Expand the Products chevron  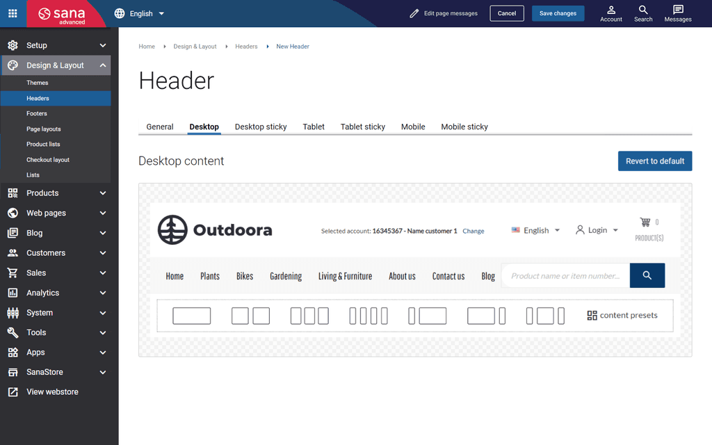103,193
